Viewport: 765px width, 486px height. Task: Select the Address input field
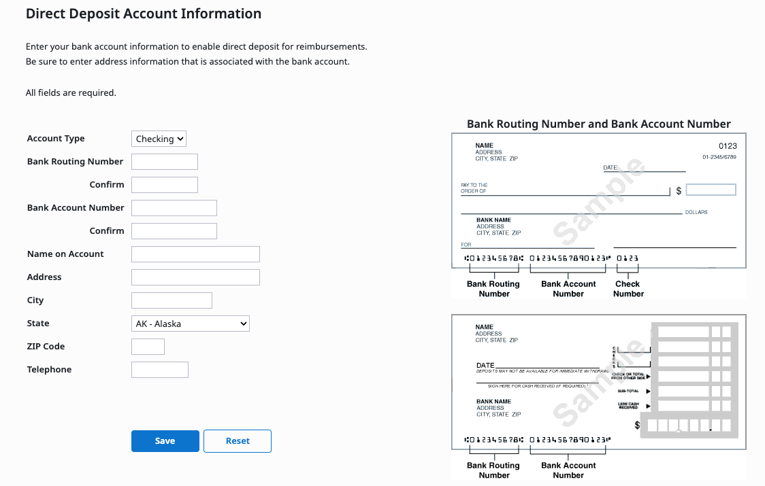(x=195, y=277)
